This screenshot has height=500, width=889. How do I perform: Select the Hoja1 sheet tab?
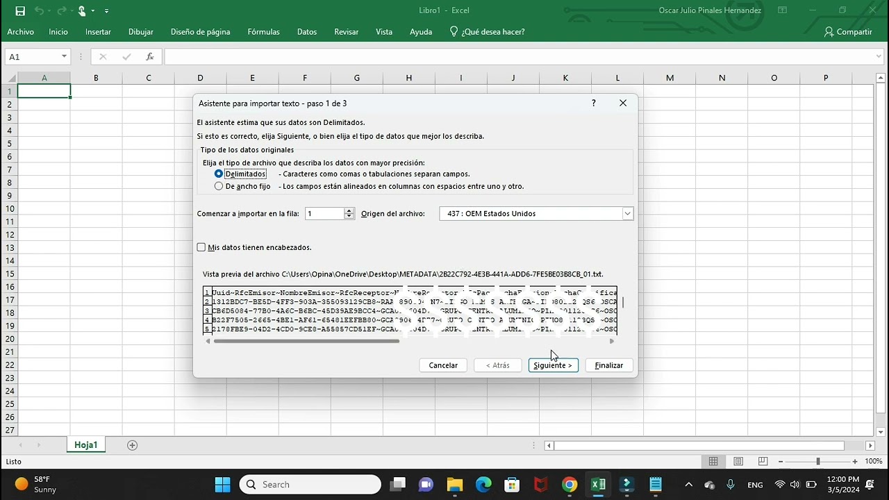pyautogui.click(x=86, y=445)
